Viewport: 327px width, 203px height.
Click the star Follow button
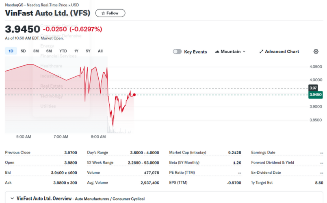[x=110, y=13]
